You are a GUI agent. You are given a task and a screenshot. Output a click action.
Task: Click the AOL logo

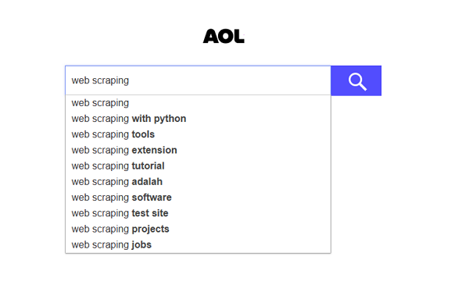click(224, 36)
